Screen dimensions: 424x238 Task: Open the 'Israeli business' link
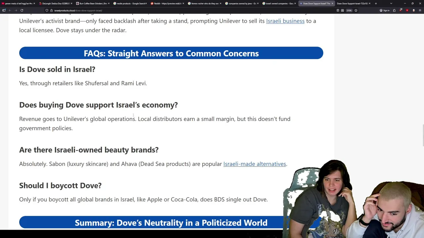click(285, 21)
